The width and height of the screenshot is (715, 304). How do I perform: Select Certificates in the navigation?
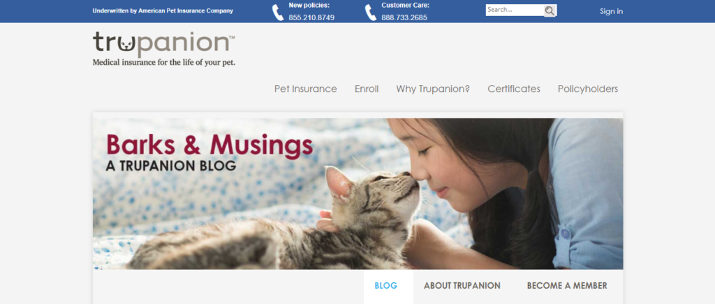514,89
